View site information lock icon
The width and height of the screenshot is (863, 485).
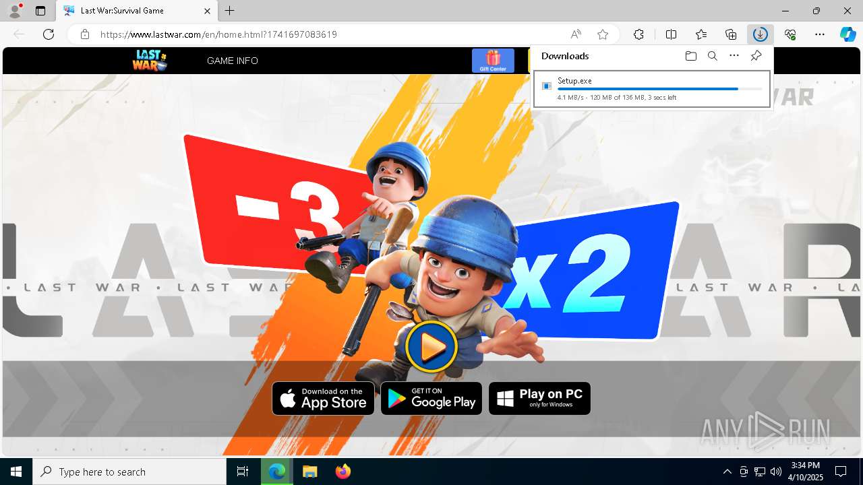[x=84, y=34]
